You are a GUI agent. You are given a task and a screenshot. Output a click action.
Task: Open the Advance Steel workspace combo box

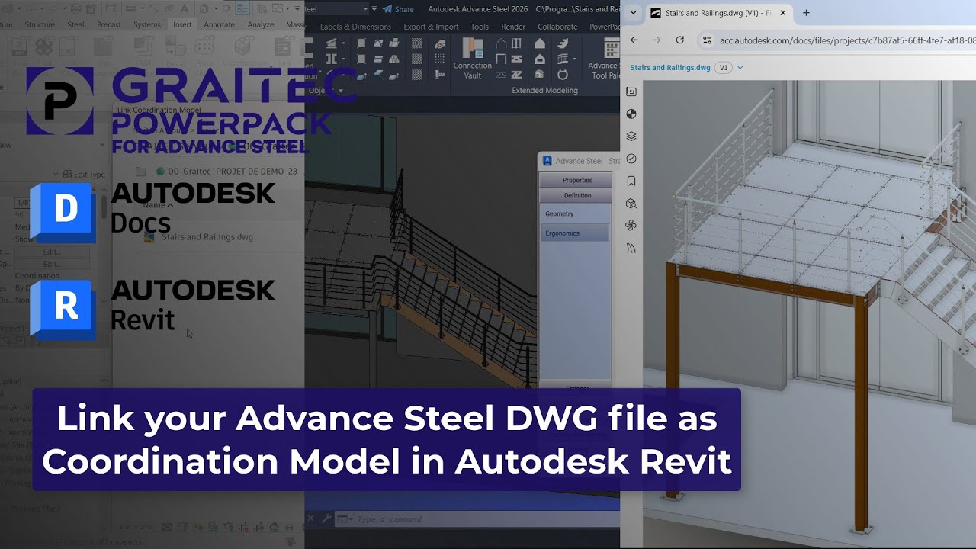(x=336, y=8)
